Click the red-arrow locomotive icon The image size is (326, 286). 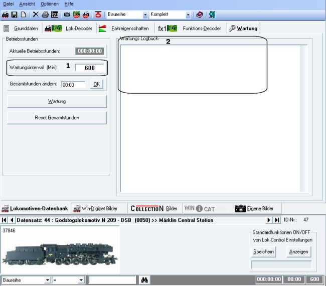coord(86,15)
